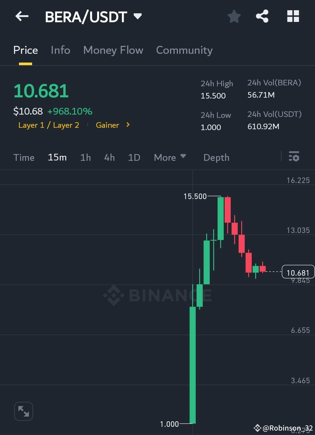Switch chart to 1h interval
This screenshot has width=315, height=435.
(85, 157)
